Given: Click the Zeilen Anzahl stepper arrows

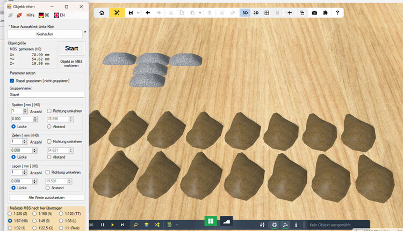Looking at the screenshot, I should click(x=25, y=141).
